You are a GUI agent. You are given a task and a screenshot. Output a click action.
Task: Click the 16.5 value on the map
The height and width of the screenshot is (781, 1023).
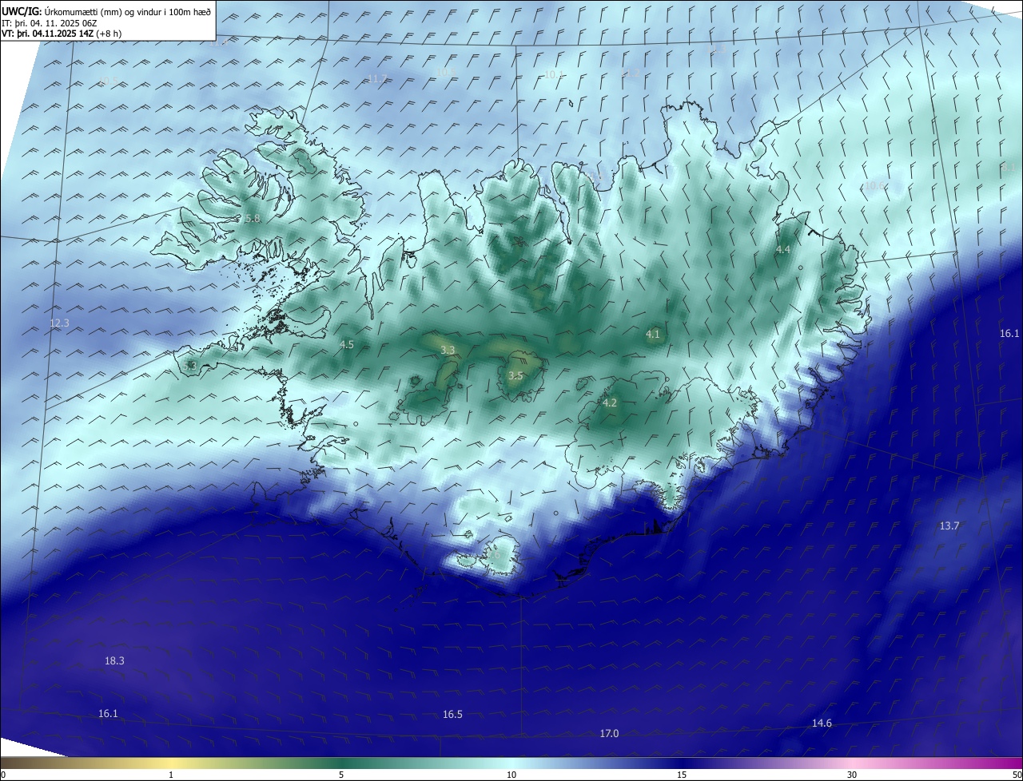452,714
